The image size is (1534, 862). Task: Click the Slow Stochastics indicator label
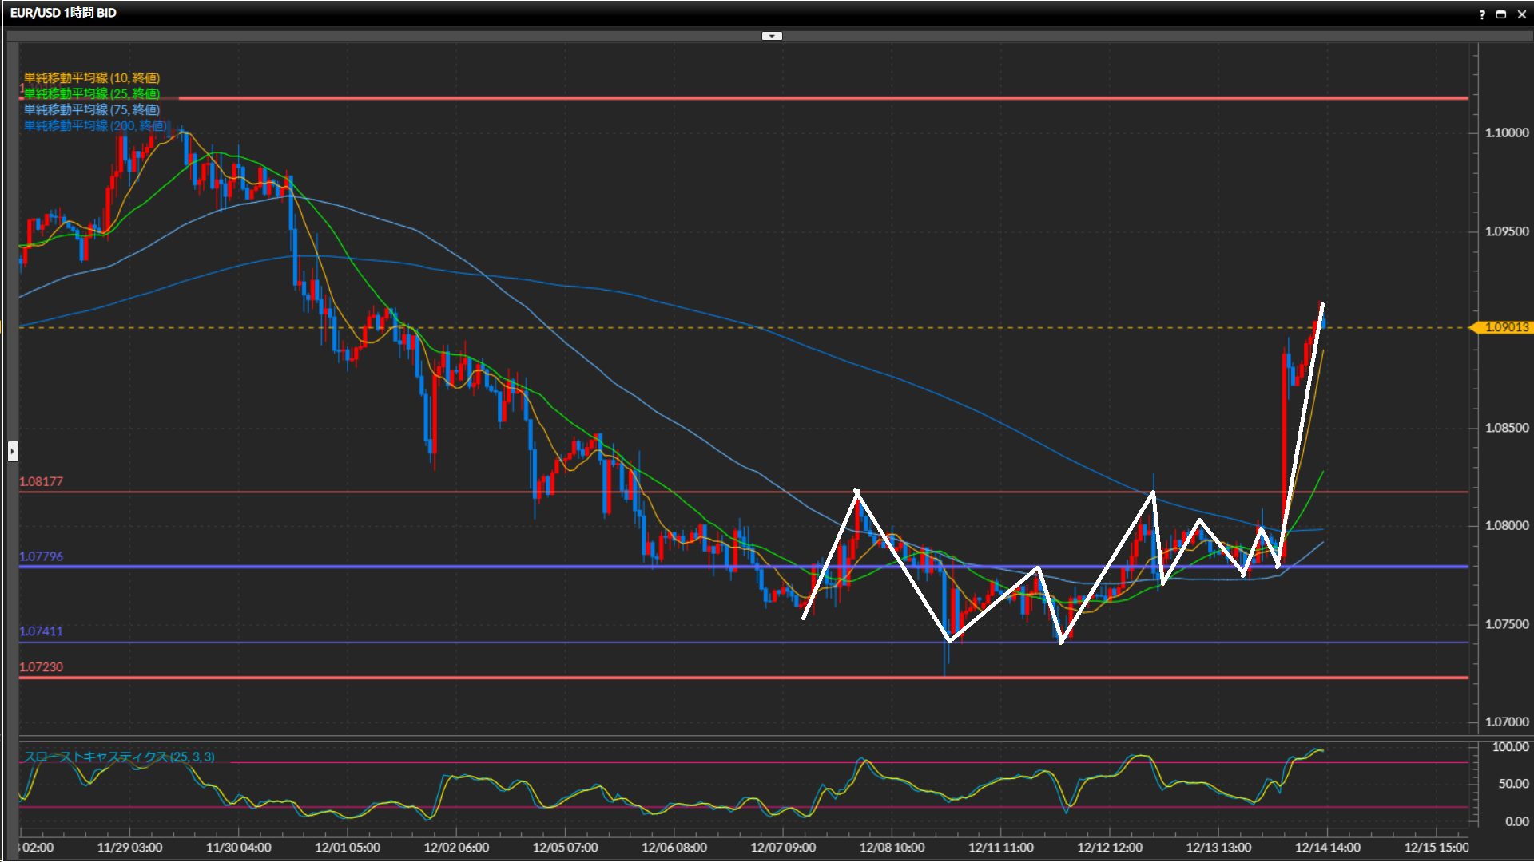tap(118, 757)
